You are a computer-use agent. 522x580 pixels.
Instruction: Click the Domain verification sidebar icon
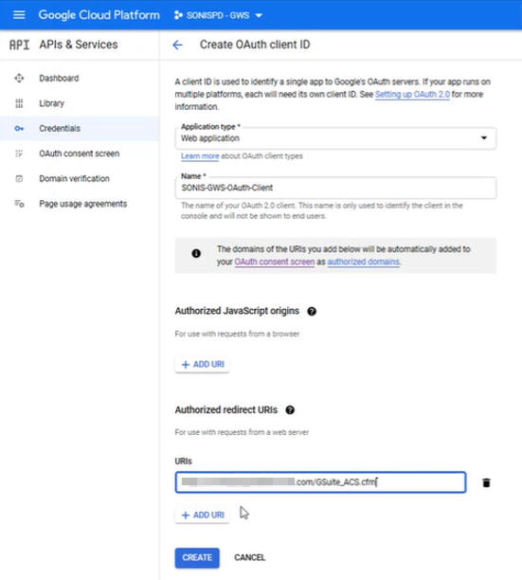point(19,179)
